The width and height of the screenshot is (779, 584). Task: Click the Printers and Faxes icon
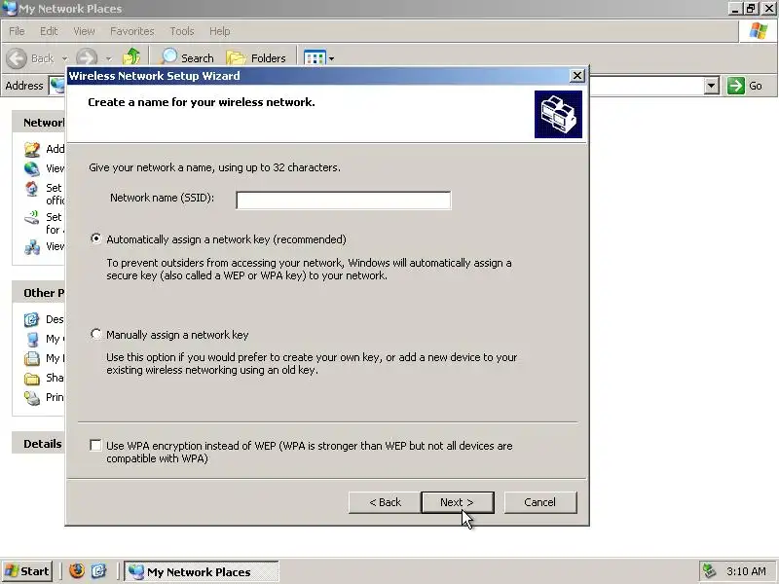pos(32,398)
